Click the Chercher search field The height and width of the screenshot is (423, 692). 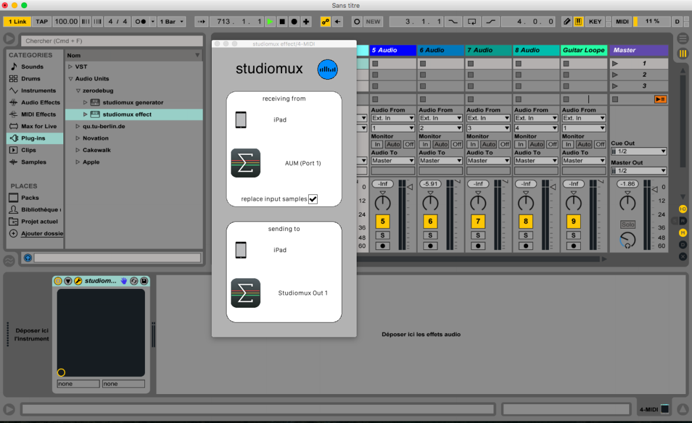pyautogui.click(x=112, y=41)
